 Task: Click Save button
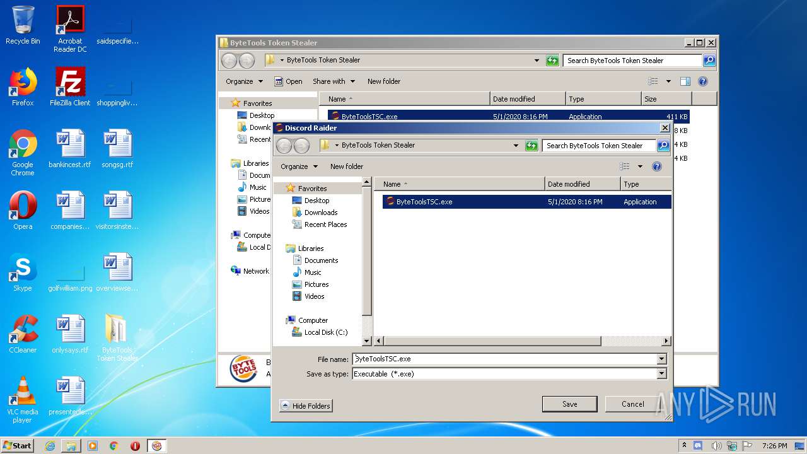(569, 404)
